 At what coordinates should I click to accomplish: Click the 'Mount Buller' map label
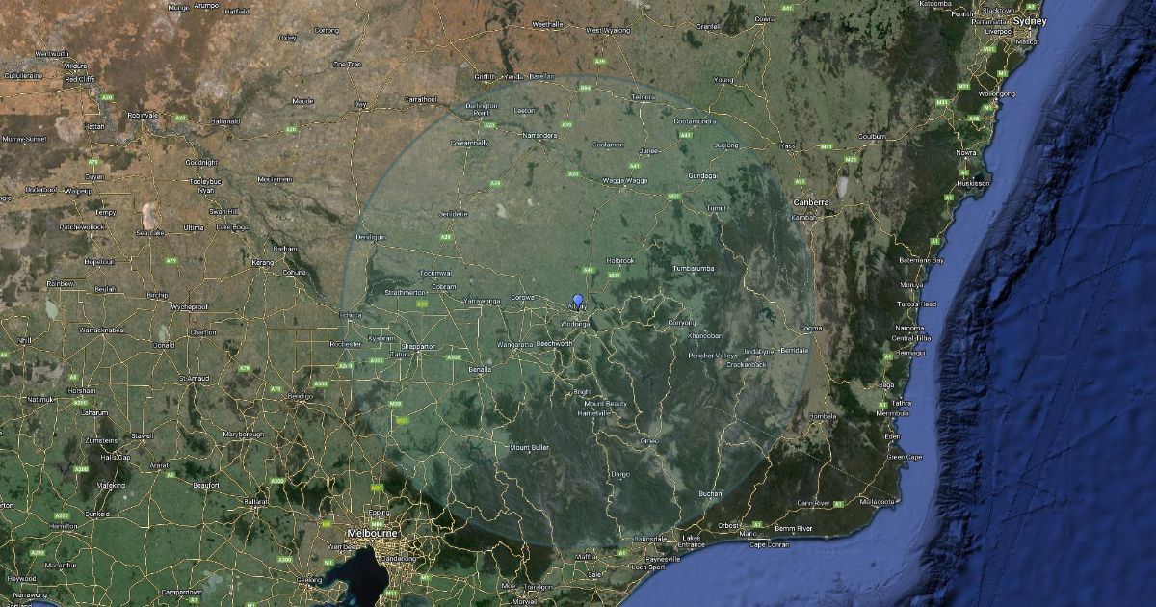pyautogui.click(x=529, y=448)
